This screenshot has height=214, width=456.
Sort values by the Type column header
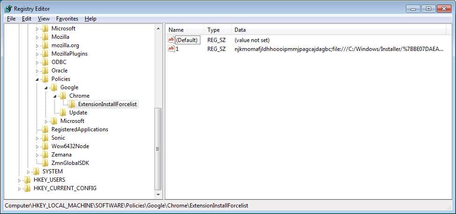tap(218, 30)
